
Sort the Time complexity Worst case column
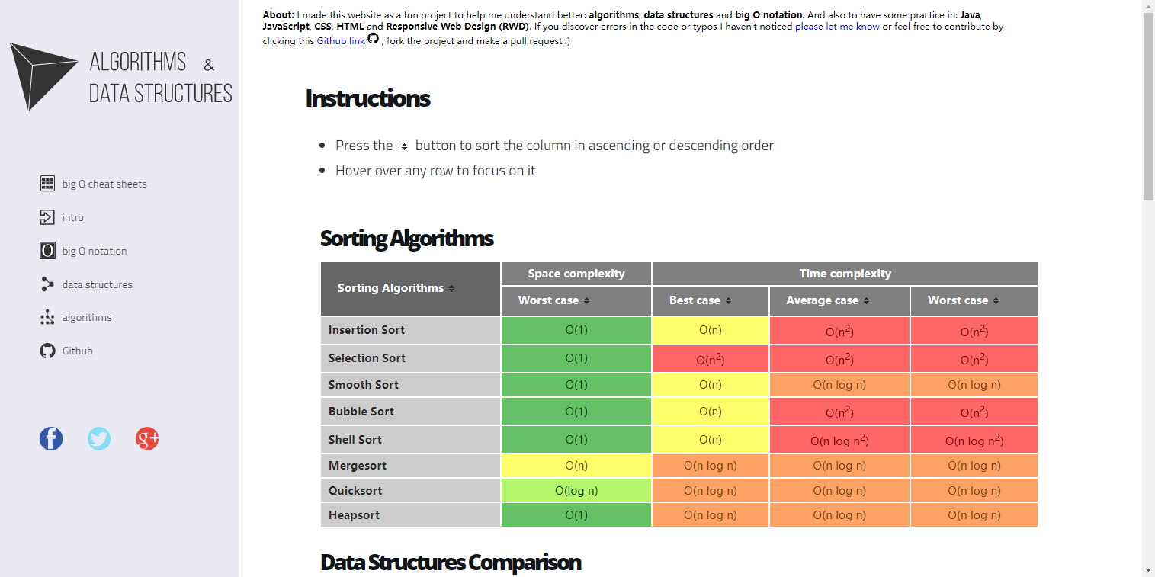pos(996,301)
